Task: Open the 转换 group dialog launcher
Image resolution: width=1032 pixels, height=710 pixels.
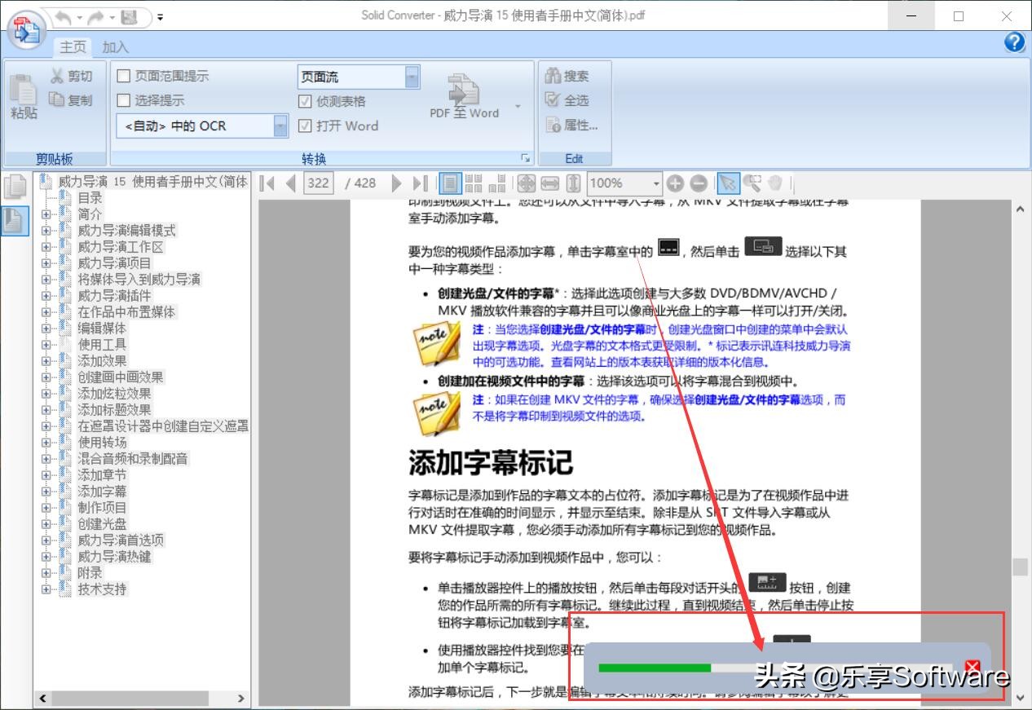Action: tap(525, 158)
